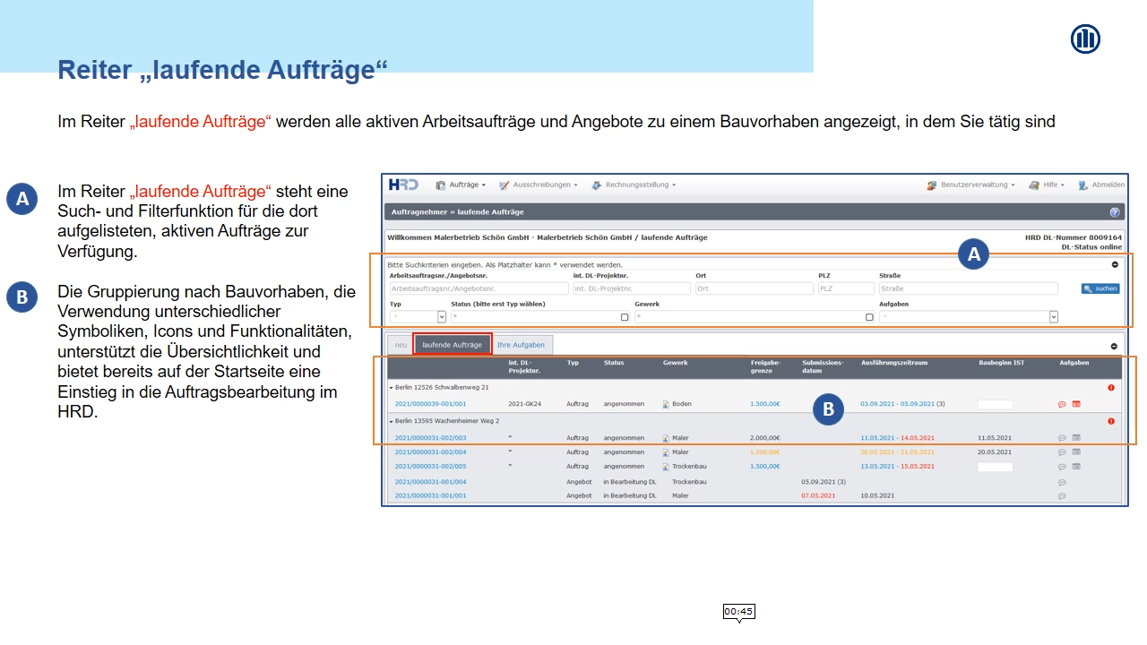Open order 2021/0000031-002/005

click(430, 467)
